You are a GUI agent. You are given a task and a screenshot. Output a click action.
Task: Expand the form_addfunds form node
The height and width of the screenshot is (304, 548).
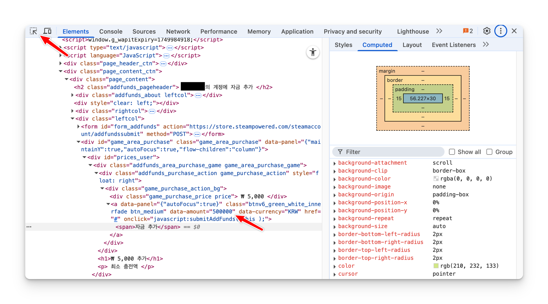78,127
